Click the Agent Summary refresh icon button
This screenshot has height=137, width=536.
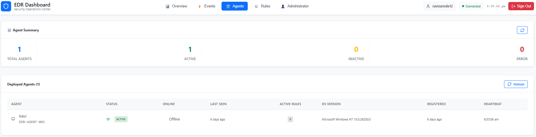click(x=522, y=30)
